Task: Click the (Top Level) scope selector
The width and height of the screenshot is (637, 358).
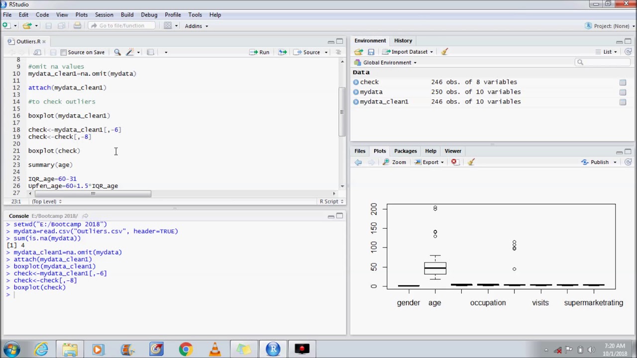Action: click(x=46, y=201)
